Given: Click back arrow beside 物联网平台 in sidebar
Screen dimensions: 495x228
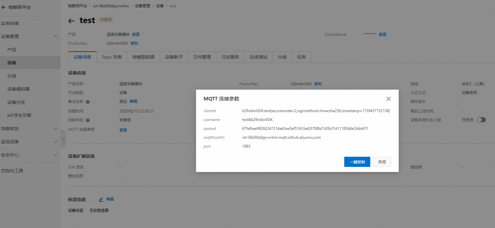Looking at the screenshot, I should pyautogui.click(x=4, y=7).
